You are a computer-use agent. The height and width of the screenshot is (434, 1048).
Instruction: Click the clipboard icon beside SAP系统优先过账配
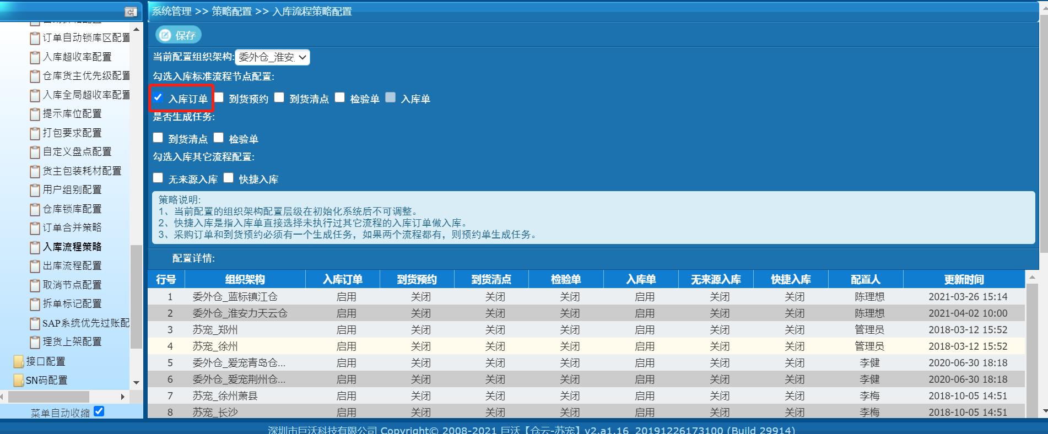point(35,323)
